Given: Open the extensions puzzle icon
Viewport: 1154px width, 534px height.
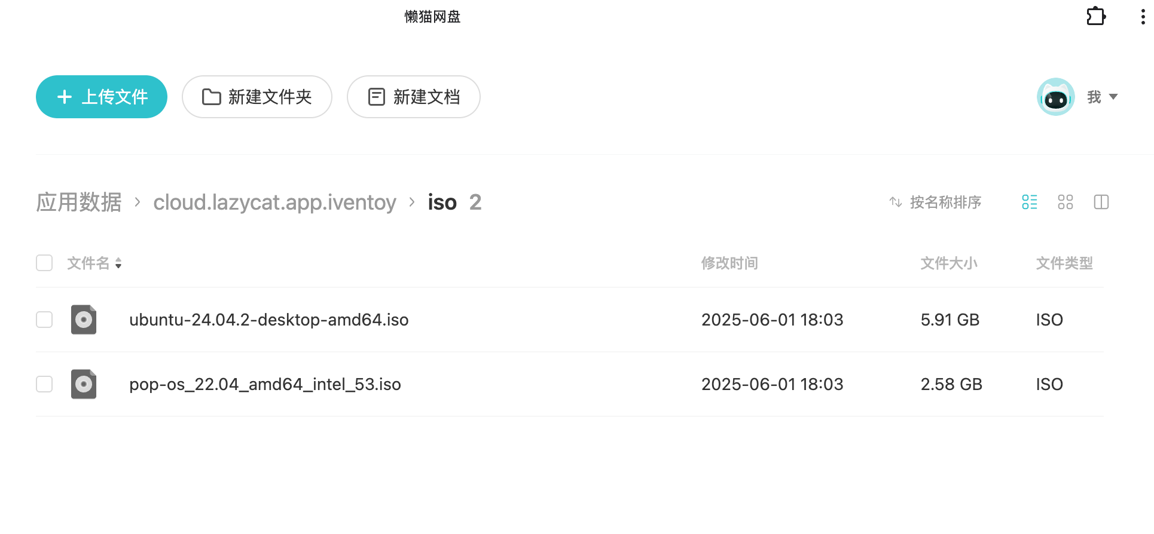Looking at the screenshot, I should 1096,16.
